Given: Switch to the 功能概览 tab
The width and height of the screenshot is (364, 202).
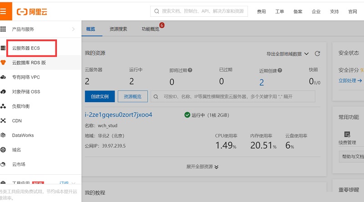Looking at the screenshot, I should pyautogui.click(x=151, y=29).
